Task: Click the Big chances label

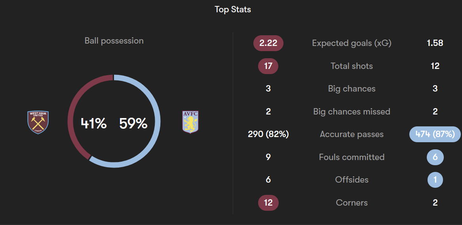Action: tap(352, 88)
